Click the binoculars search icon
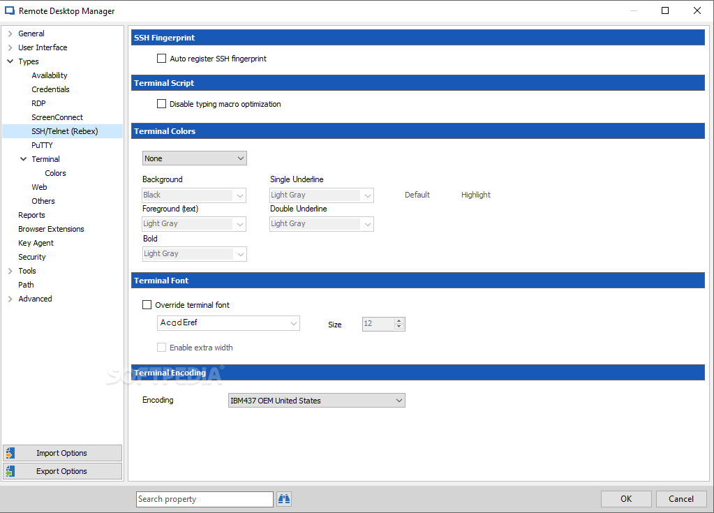714x513 pixels. click(284, 499)
